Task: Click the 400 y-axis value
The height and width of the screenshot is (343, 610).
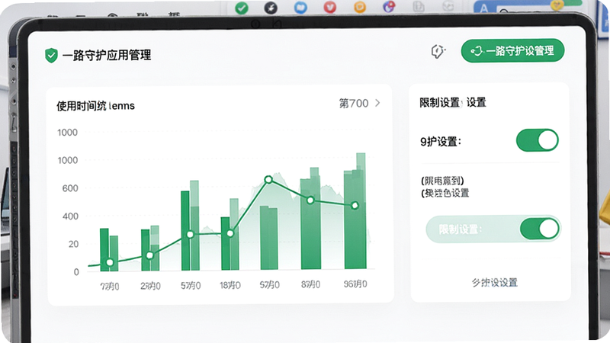Action: [70, 216]
